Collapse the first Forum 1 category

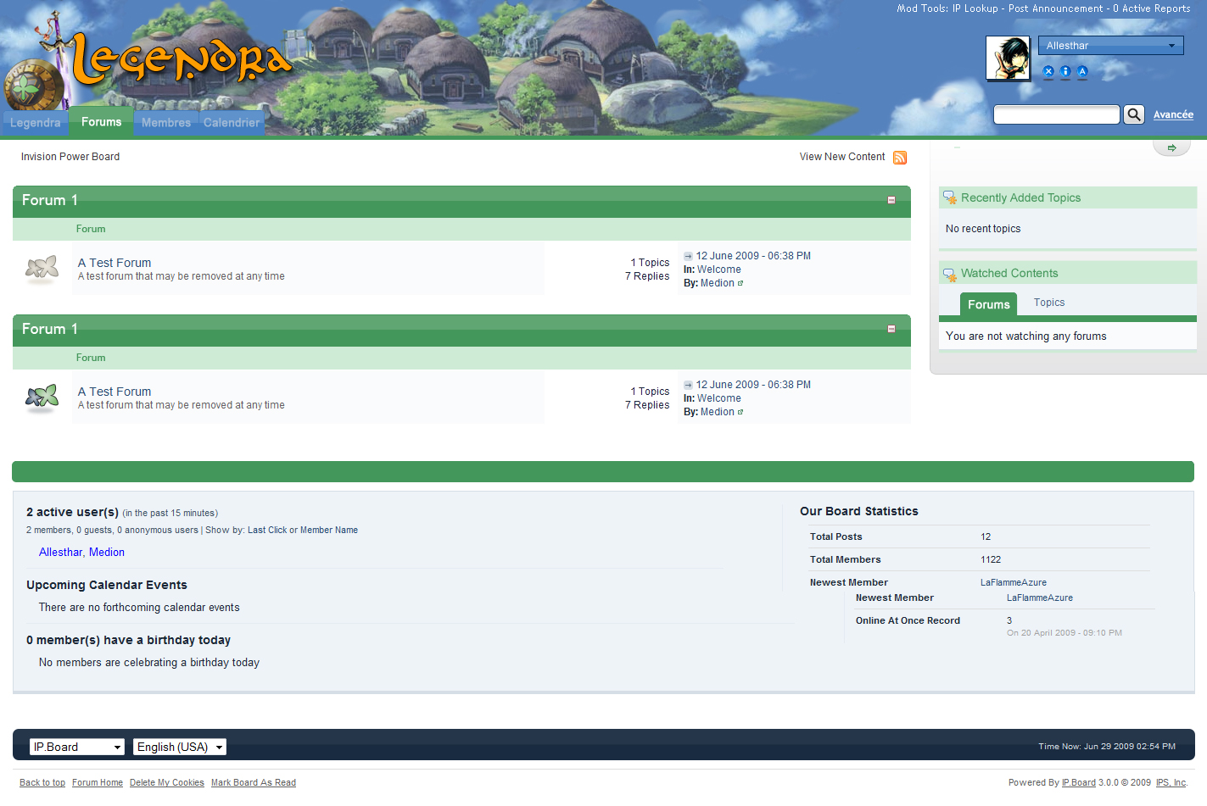891,200
